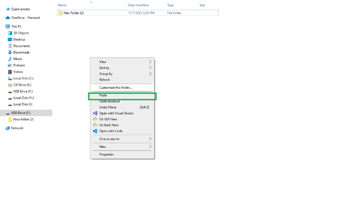Choose Git GUI Here entry text
Screen dimensions: 341x204
[x=108, y=119]
